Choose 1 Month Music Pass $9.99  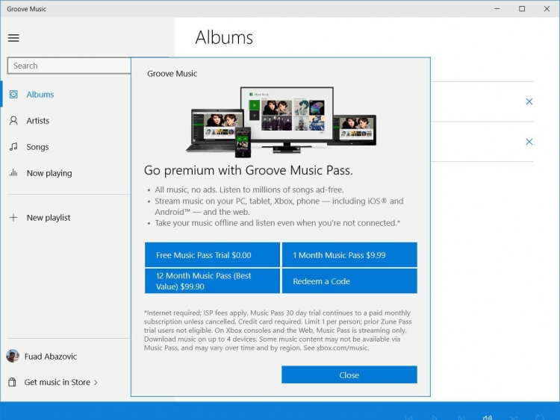(349, 255)
